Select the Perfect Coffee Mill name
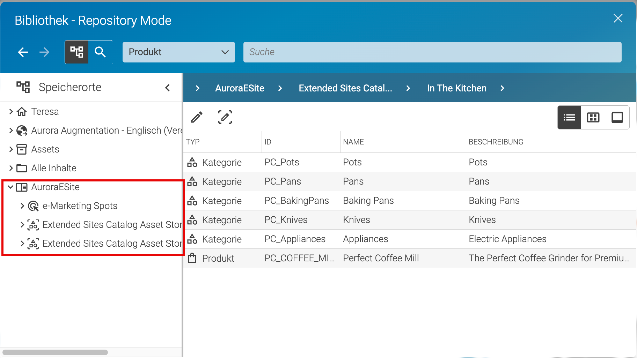The width and height of the screenshot is (637, 358). [381, 258]
